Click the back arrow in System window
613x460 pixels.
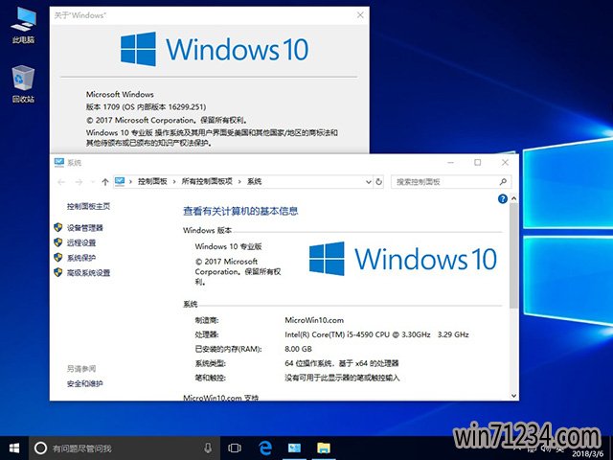click(x=61, y=182)
